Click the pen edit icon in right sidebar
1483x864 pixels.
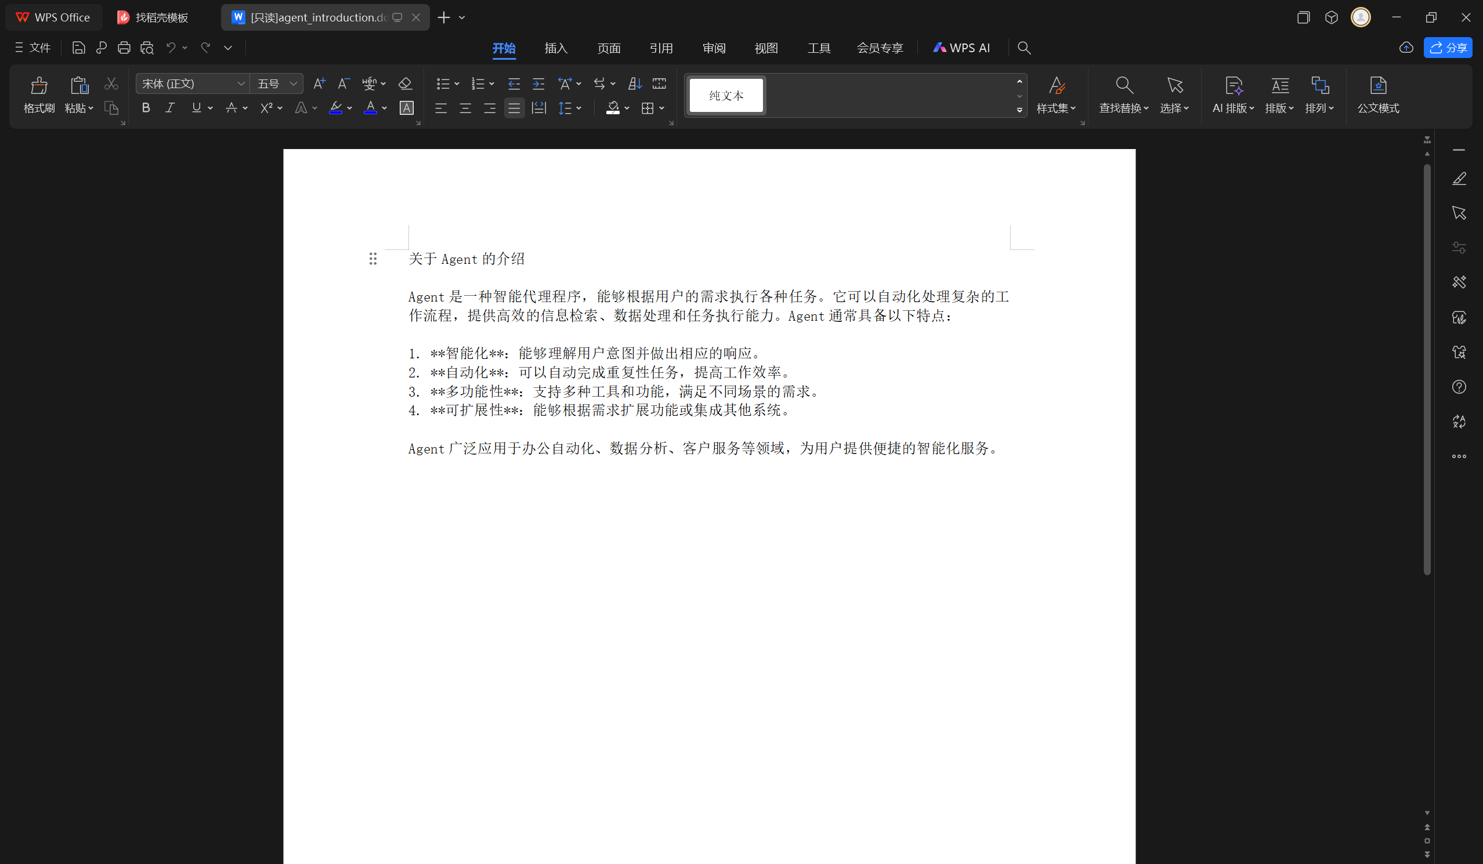click(x=1459, y=178)
